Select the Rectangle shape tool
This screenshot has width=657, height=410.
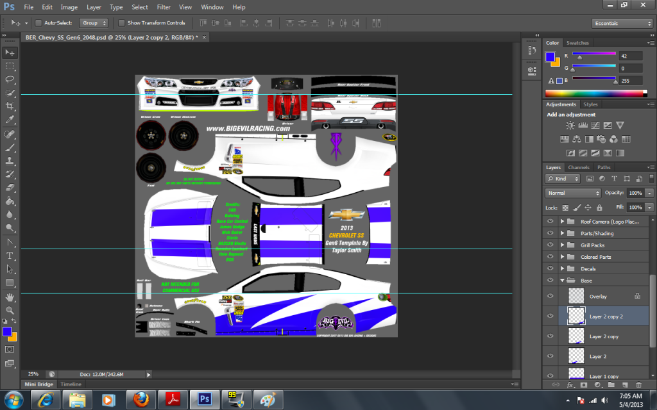click(10, 283)
